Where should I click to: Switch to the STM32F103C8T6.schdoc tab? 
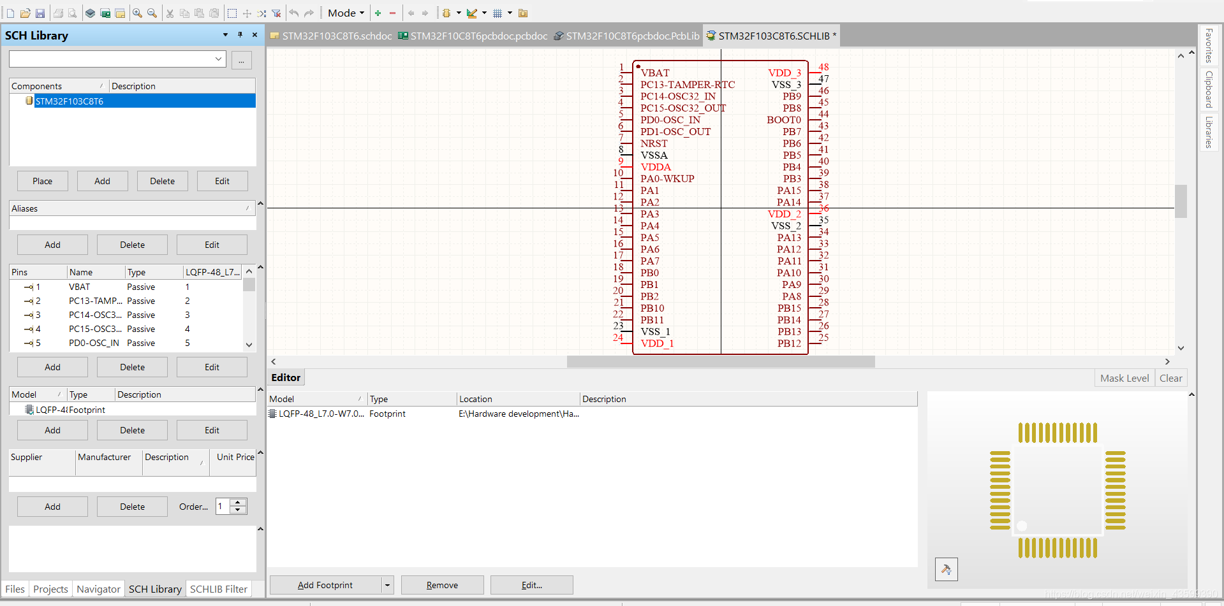331,36
